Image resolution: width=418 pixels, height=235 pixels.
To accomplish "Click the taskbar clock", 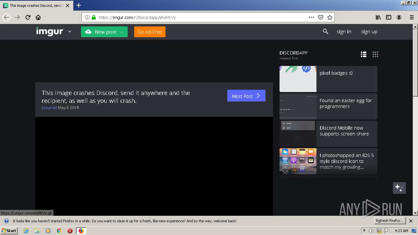I will coord(401,231).
